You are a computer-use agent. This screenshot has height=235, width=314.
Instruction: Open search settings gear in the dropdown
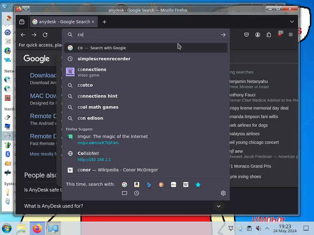coord(223,193)
